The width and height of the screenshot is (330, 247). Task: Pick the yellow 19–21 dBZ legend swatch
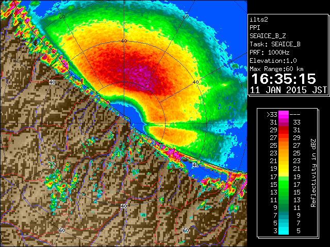[x=284, y=169]
